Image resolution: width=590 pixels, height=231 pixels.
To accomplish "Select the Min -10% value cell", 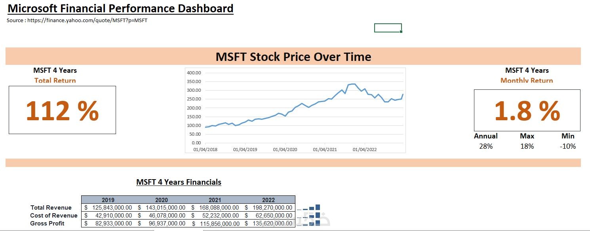I will tap(568, 146).
